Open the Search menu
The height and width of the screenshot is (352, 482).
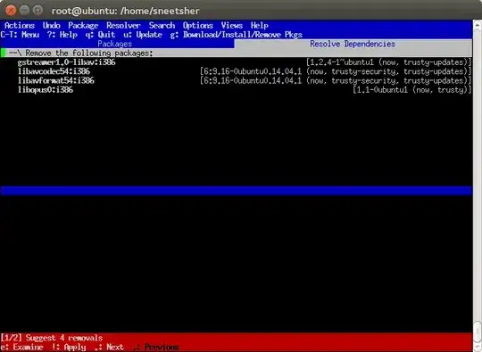tap(162, 26)
